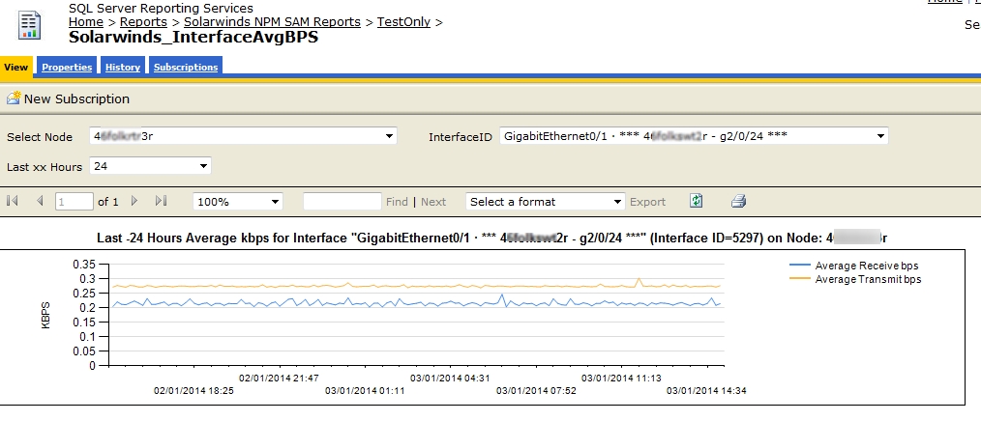Click the 03/01/2014 01:11 axis label

click(365, 391)
